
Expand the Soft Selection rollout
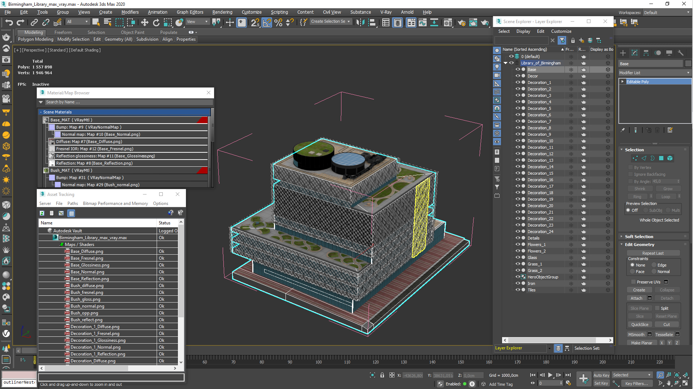tap(639, 237)
